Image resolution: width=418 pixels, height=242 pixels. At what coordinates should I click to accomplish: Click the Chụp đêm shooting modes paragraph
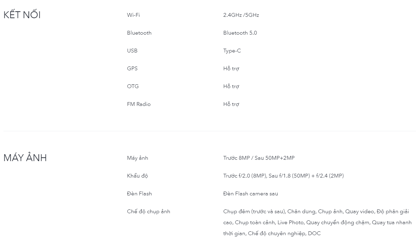coord(317,222)
